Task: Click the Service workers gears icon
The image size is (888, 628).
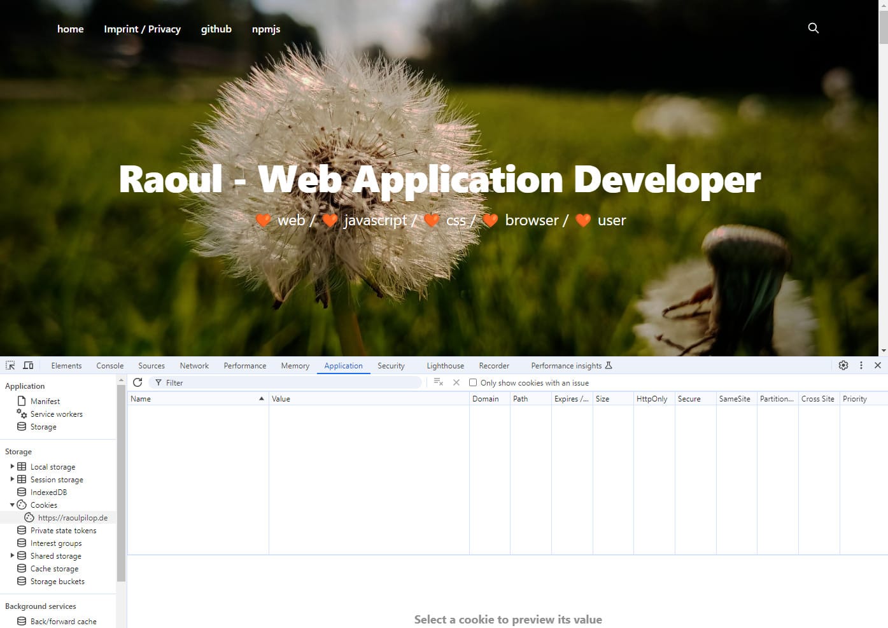Action: pyautogui.click(x=22, y=414)
